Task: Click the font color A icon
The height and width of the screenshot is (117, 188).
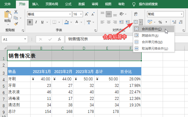Action: [77, 22]
